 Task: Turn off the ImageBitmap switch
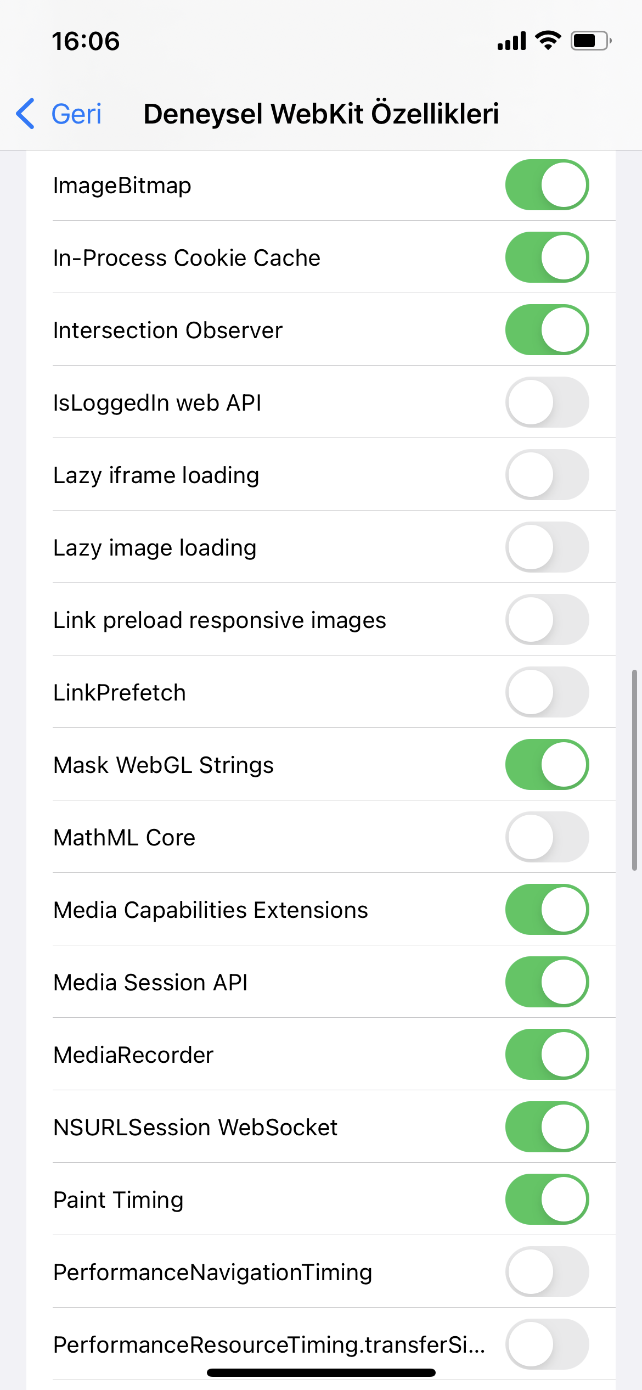547,185
